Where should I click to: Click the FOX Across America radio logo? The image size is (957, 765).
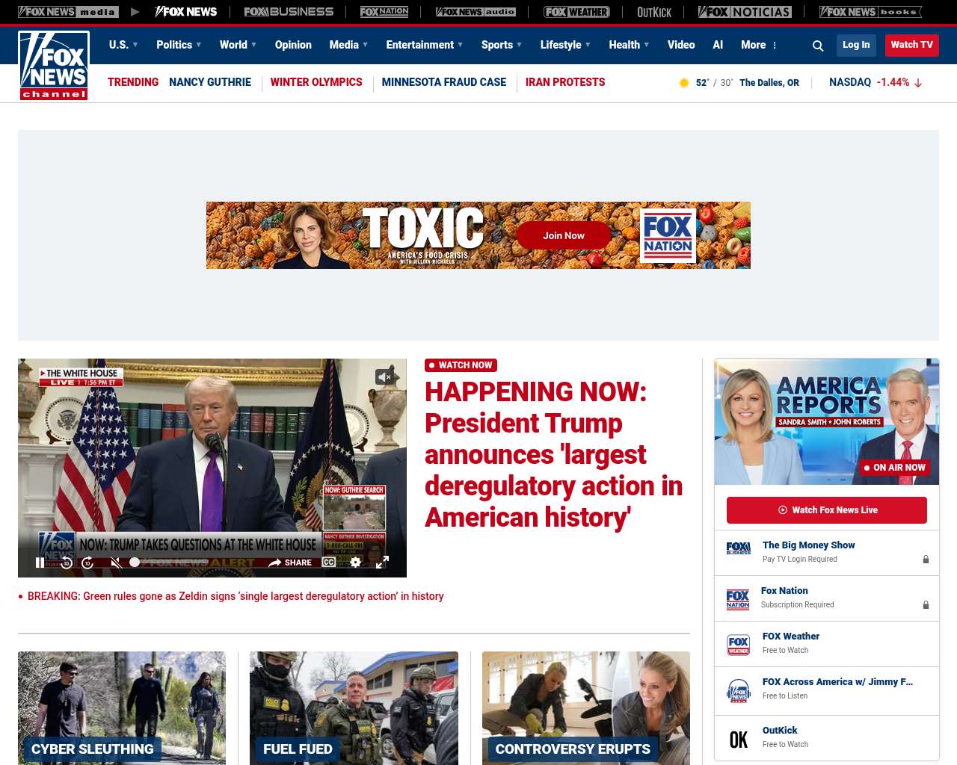tap(738, 691)
